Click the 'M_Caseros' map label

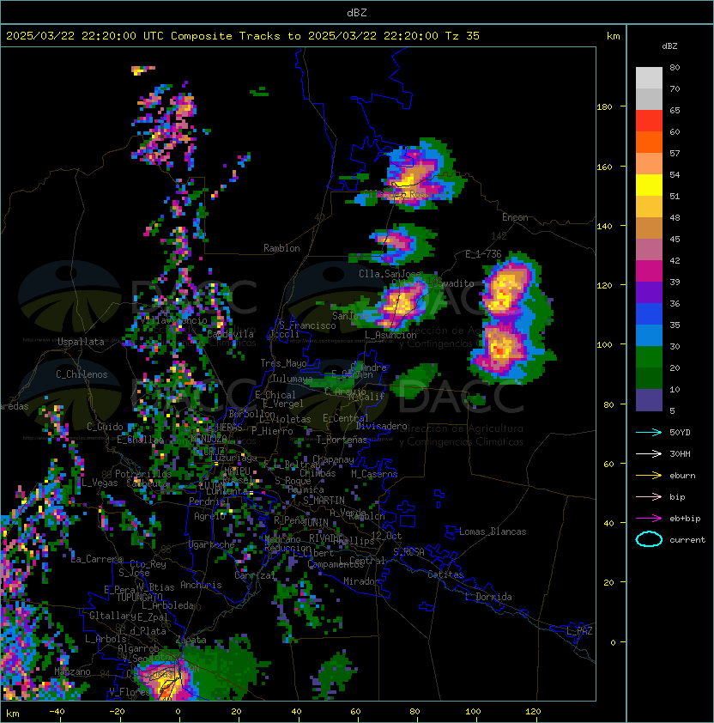pyautogui.click(x=374, y=473)
